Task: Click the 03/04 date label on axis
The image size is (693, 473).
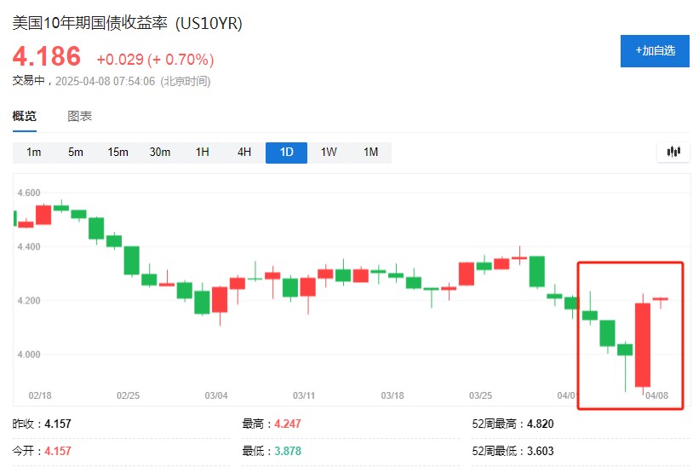Action: [216, 395]
